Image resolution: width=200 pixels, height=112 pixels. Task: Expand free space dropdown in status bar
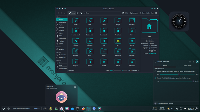(138, 71)
